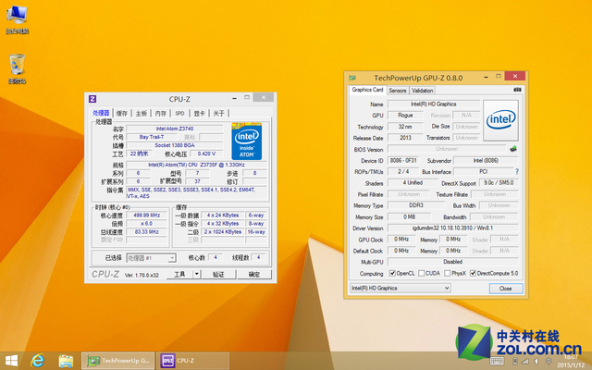Click the BIOS save chip icon in GPU-Z
The height and width of the screenshot is (370, 592).
tap(513, 149)
